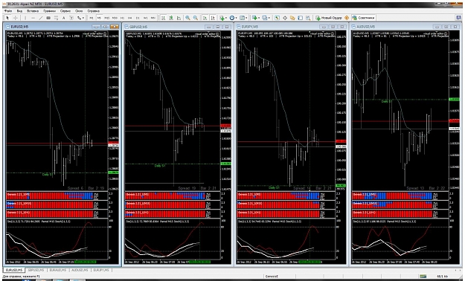This screenshot has width=465, height=281.
Task: Open the Terminal panel icon
Action: 300,18
